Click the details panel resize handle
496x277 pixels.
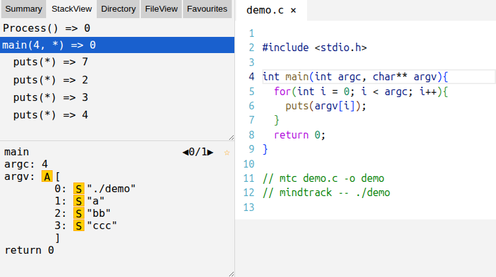click(x=231, y=274)
